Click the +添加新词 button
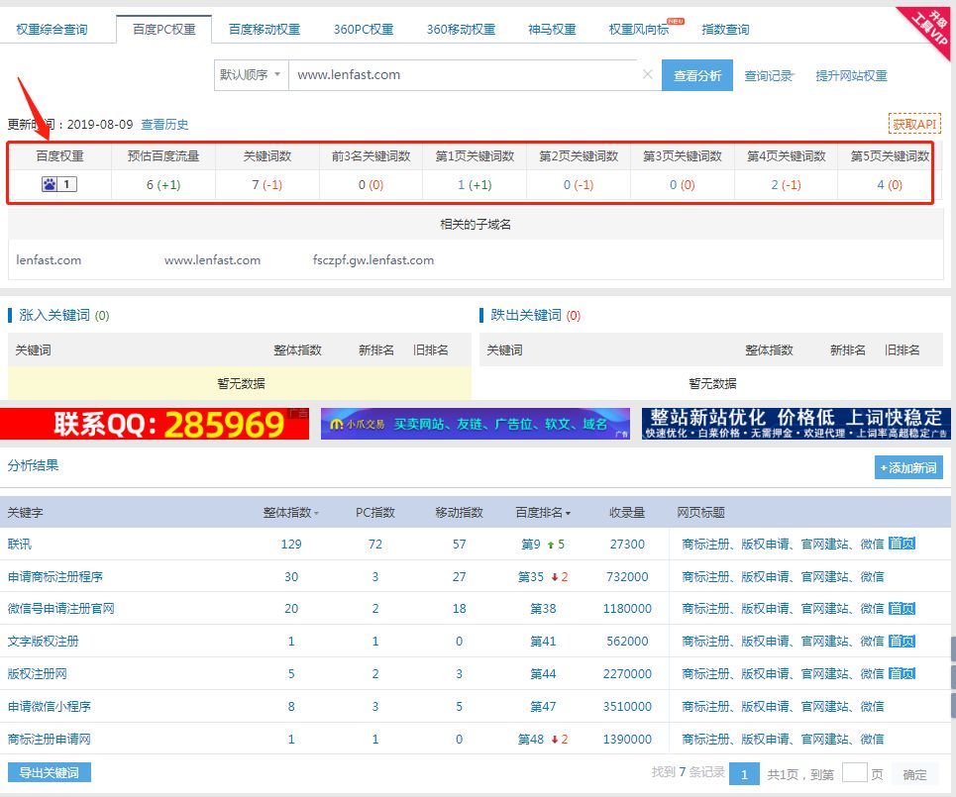This screenshot has height=797, width=956. [x=908, y=467]
